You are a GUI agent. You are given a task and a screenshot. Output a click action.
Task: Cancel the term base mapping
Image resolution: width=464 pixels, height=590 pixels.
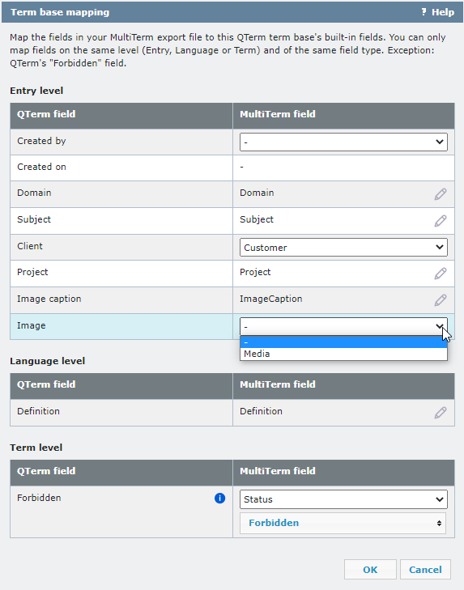425,569
